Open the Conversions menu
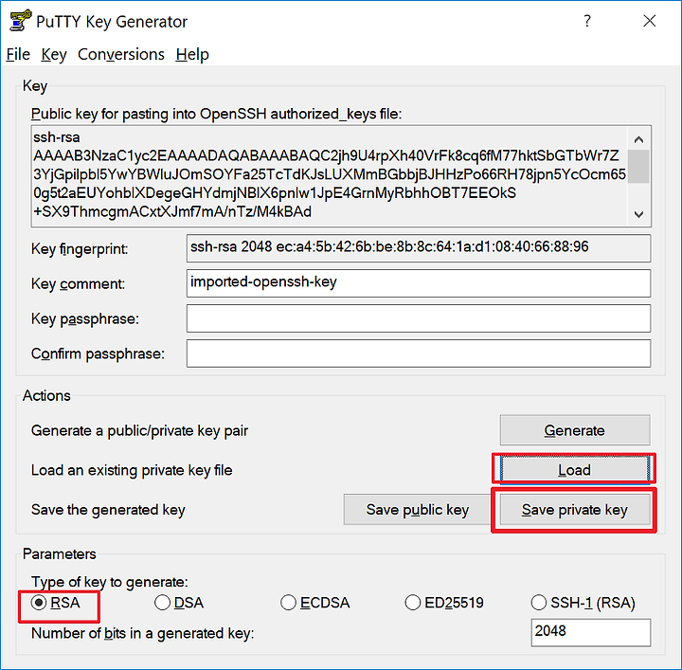Viewport: 682px width, 670px height. coord(121,54)
